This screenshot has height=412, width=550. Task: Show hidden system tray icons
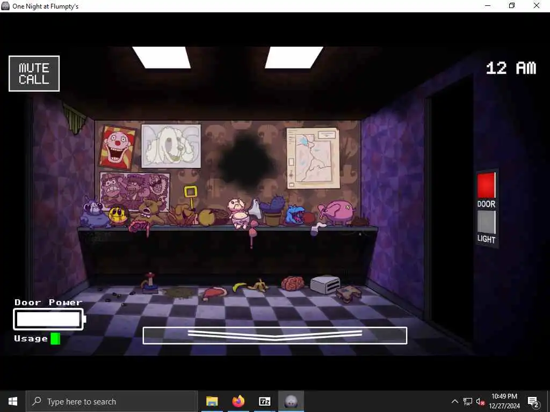[x=454, y=401]
